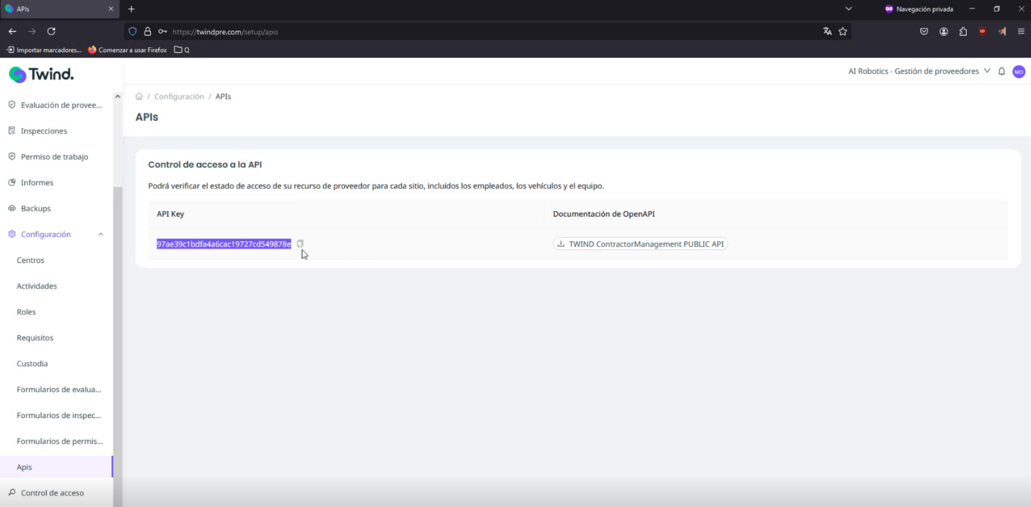Copy the API key with clipboard icon

tap(300, 244)
